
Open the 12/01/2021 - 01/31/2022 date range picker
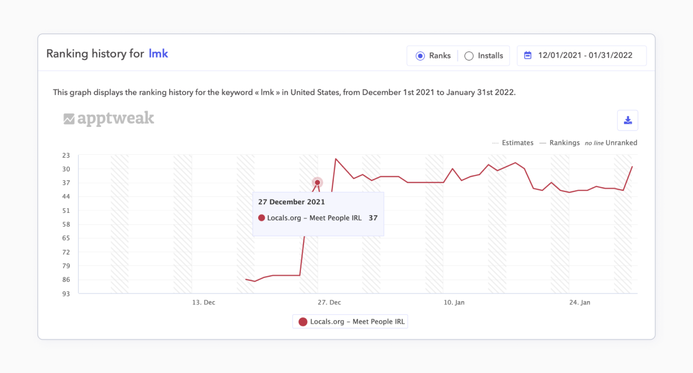585,56
